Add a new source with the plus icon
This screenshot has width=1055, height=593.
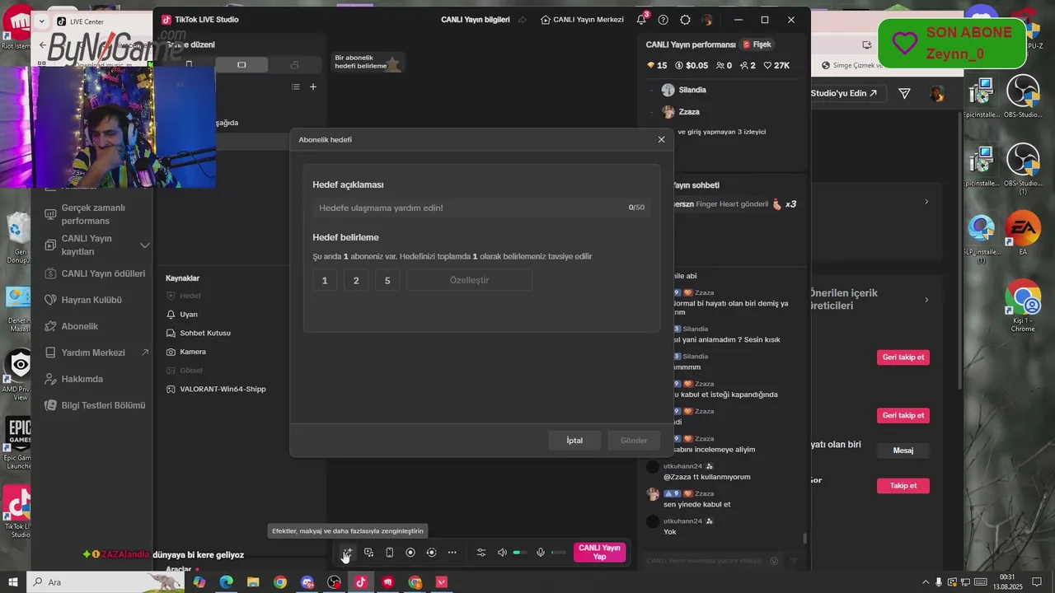pyautogui.click(x=313, y=86)
